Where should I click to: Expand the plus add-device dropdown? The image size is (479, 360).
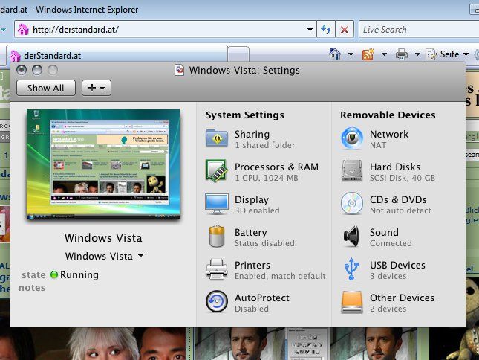click(96, 88)
